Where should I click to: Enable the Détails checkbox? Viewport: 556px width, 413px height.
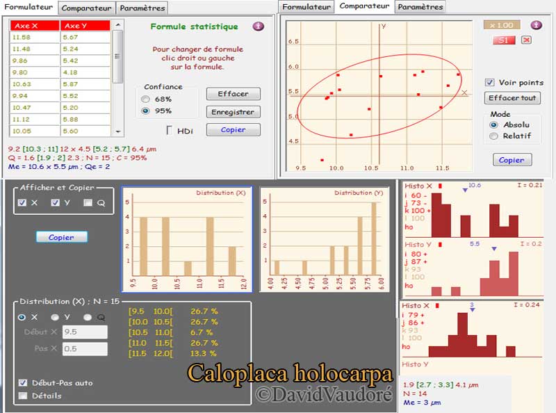pyautogui.click(x=24, y=396)
